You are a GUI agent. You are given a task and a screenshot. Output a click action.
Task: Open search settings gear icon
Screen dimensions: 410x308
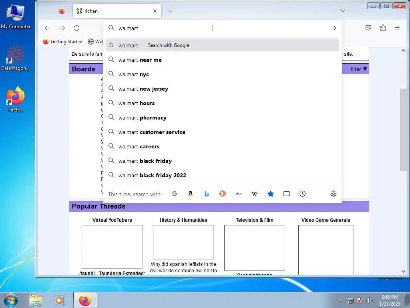coord(334,194)
